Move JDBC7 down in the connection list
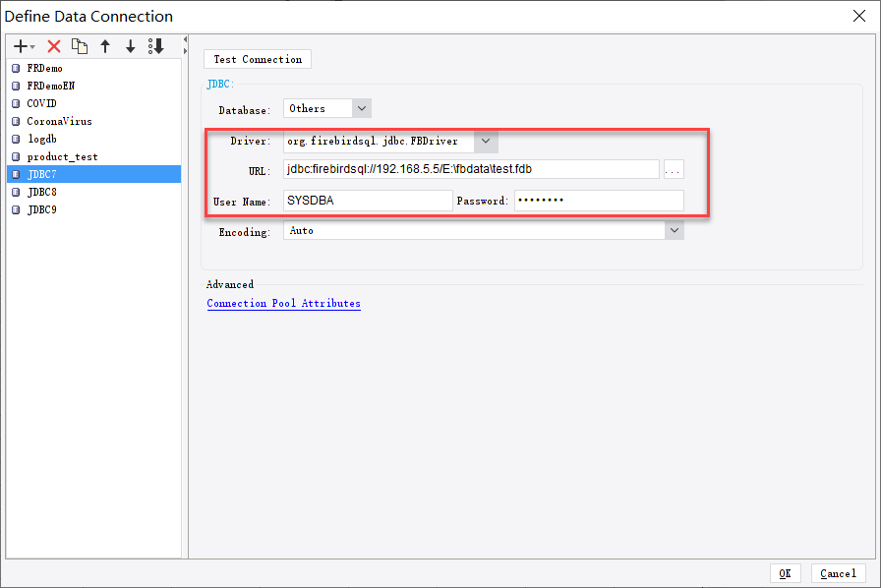 coord(131,45)
